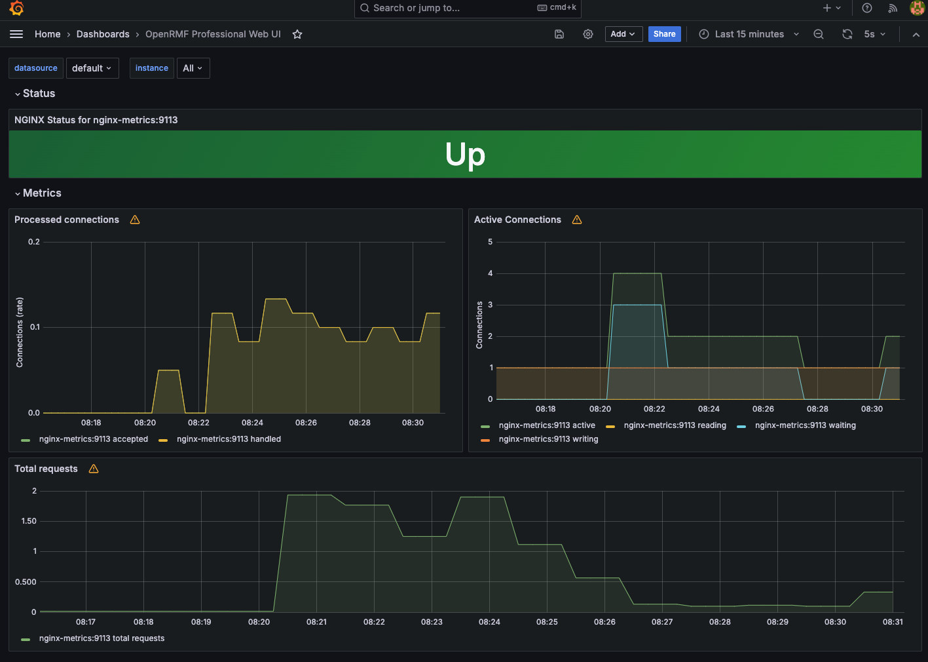The width and height of the screenshot is (928, 662).
Task: Click the Share button
Action: tap(665, 34)
